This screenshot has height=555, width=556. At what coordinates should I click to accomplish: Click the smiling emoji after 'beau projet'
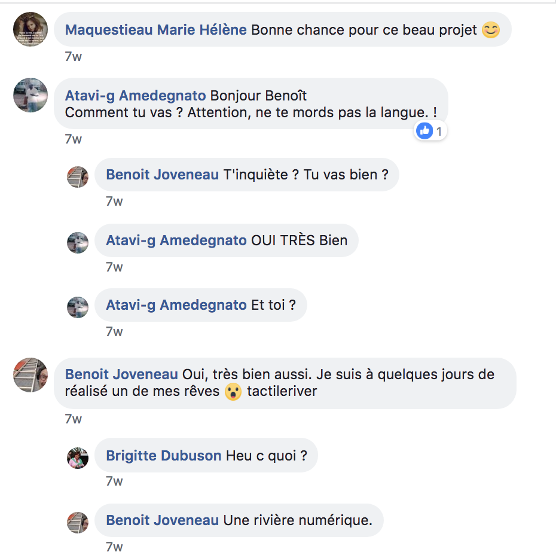coord(491,30)
